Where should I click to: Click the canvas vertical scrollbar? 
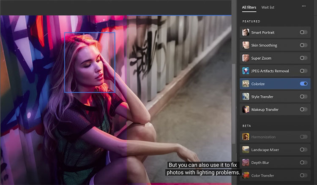tap(234, 103)
